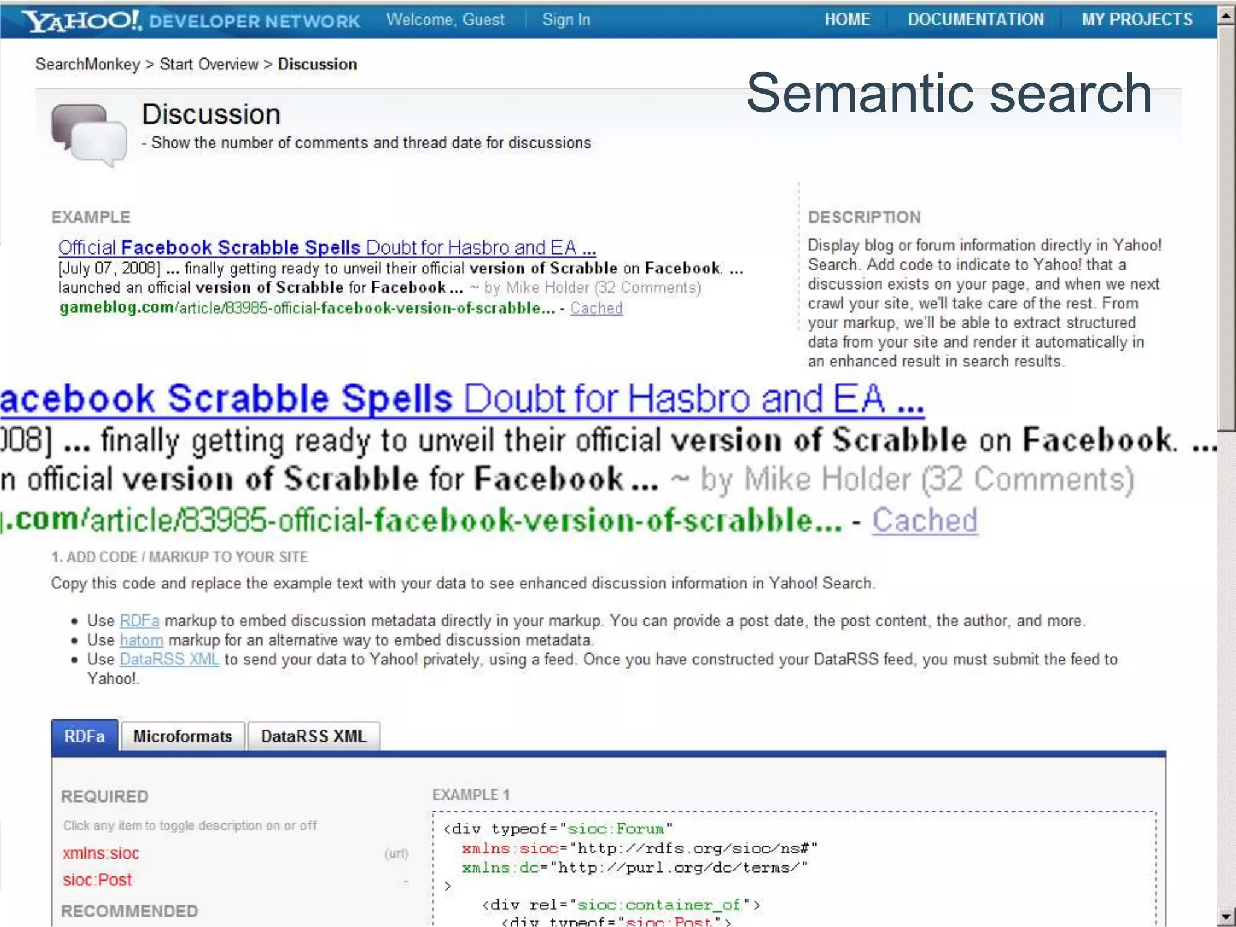The width and height of the screenshot is (1236, 927).
Task: Open the DOCUMENTATION menu item
Action: (x=975, y=20)
